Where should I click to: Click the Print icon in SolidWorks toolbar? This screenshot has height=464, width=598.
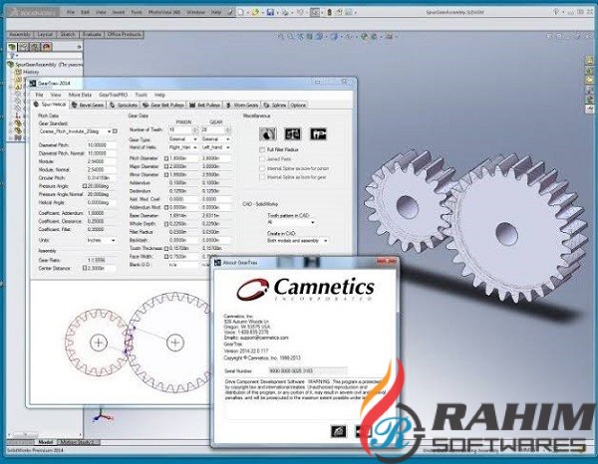click(285, 12)
